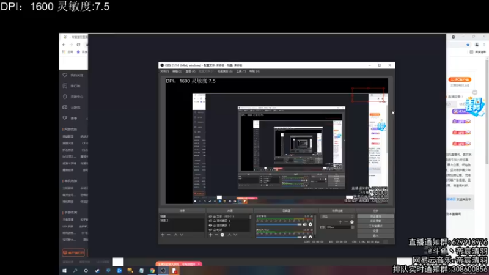This screenshot has height=275, width=489.
Task: Open the Apps bookmark in browser bookmarks bar
Action: click(68, 52)
